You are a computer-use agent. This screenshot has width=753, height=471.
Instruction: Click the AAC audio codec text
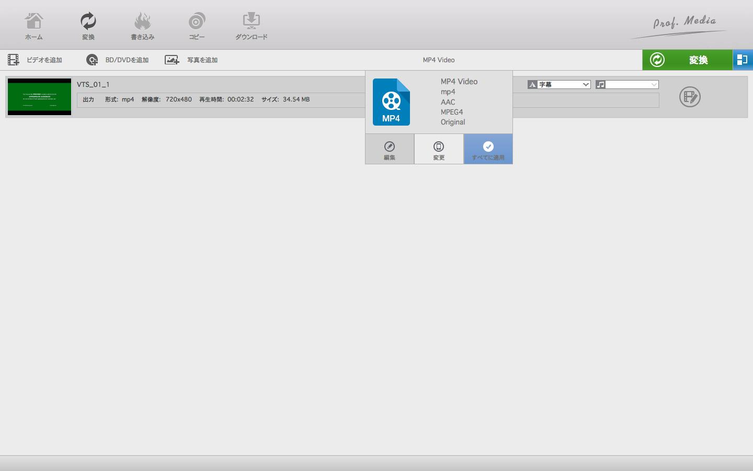pyautogui.click(x=448, y=102)
